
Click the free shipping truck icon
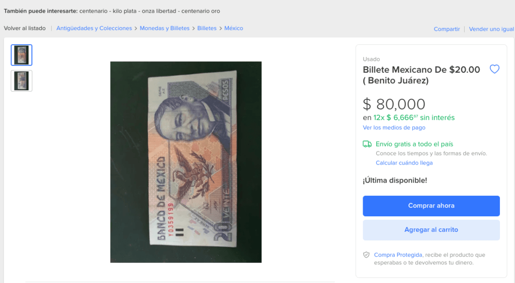[367, 144]
